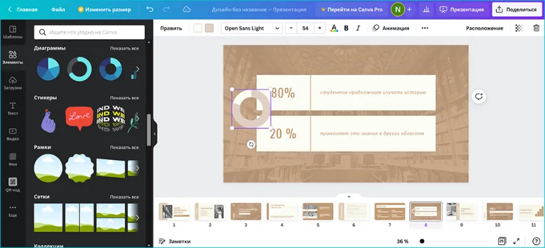The width and height of the screenshot is (545, 248).
Task: Open Изменить размер resize option
Action: (105, 9)
